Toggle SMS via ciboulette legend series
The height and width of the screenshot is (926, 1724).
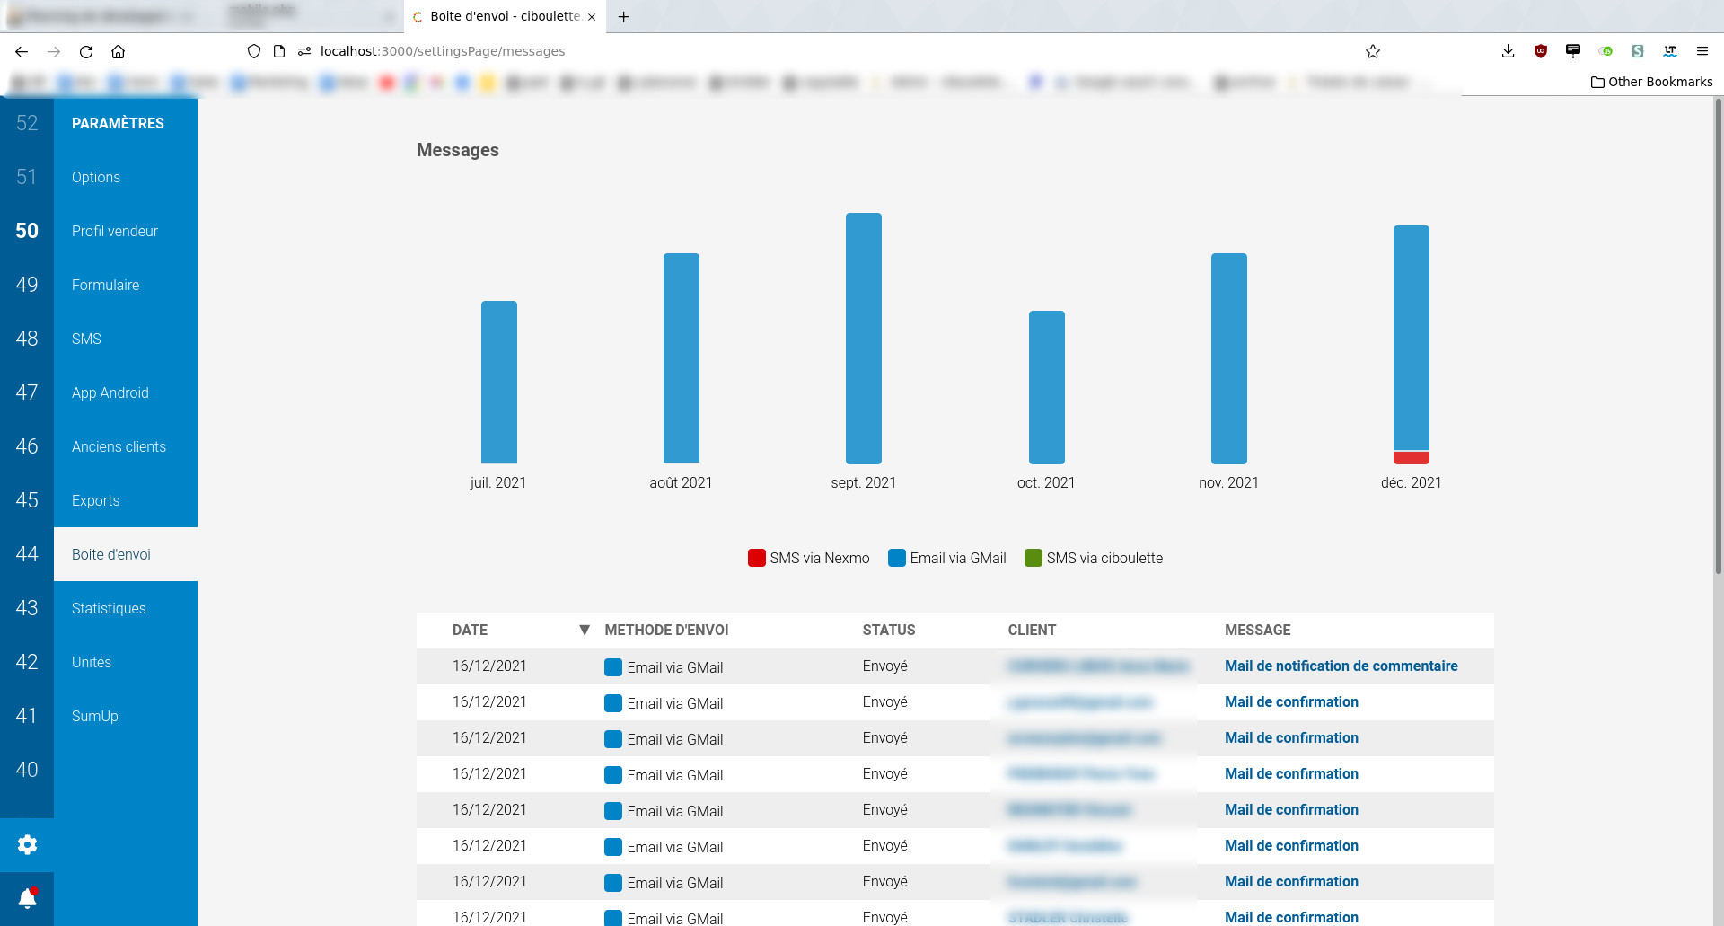[1093, 558]
